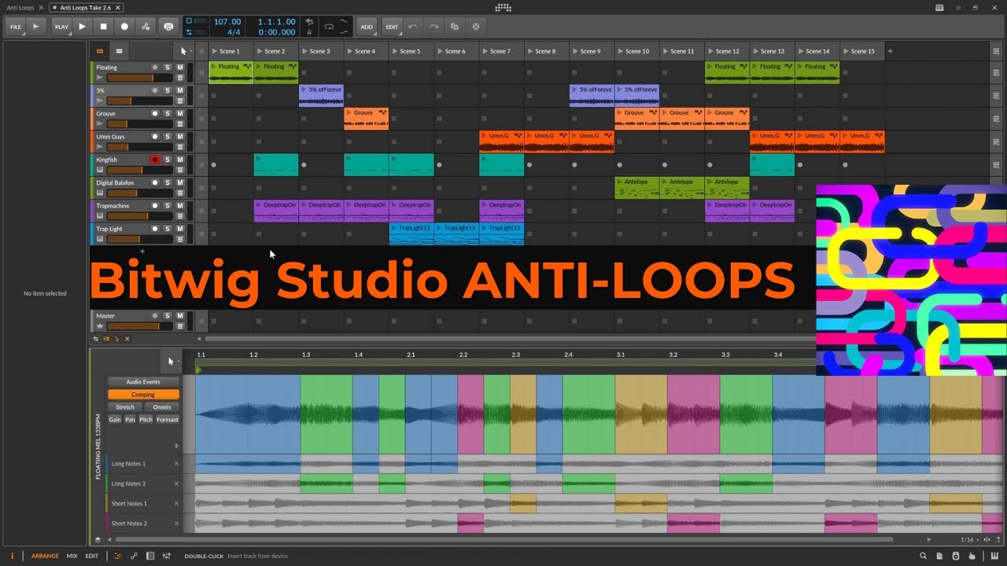
Task: Click the Redo arrow icon
Action: click(x=433, y=27)
